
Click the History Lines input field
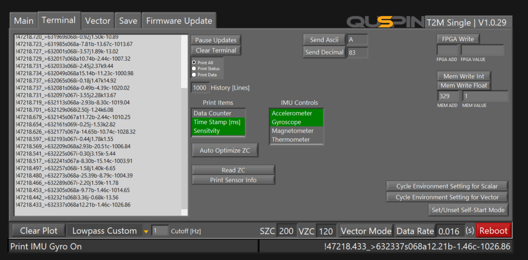[x=200, y=88]
